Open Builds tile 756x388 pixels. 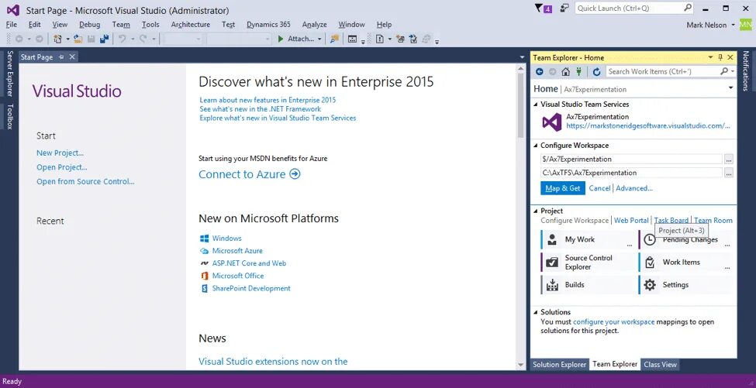click(x=587, y=285)
